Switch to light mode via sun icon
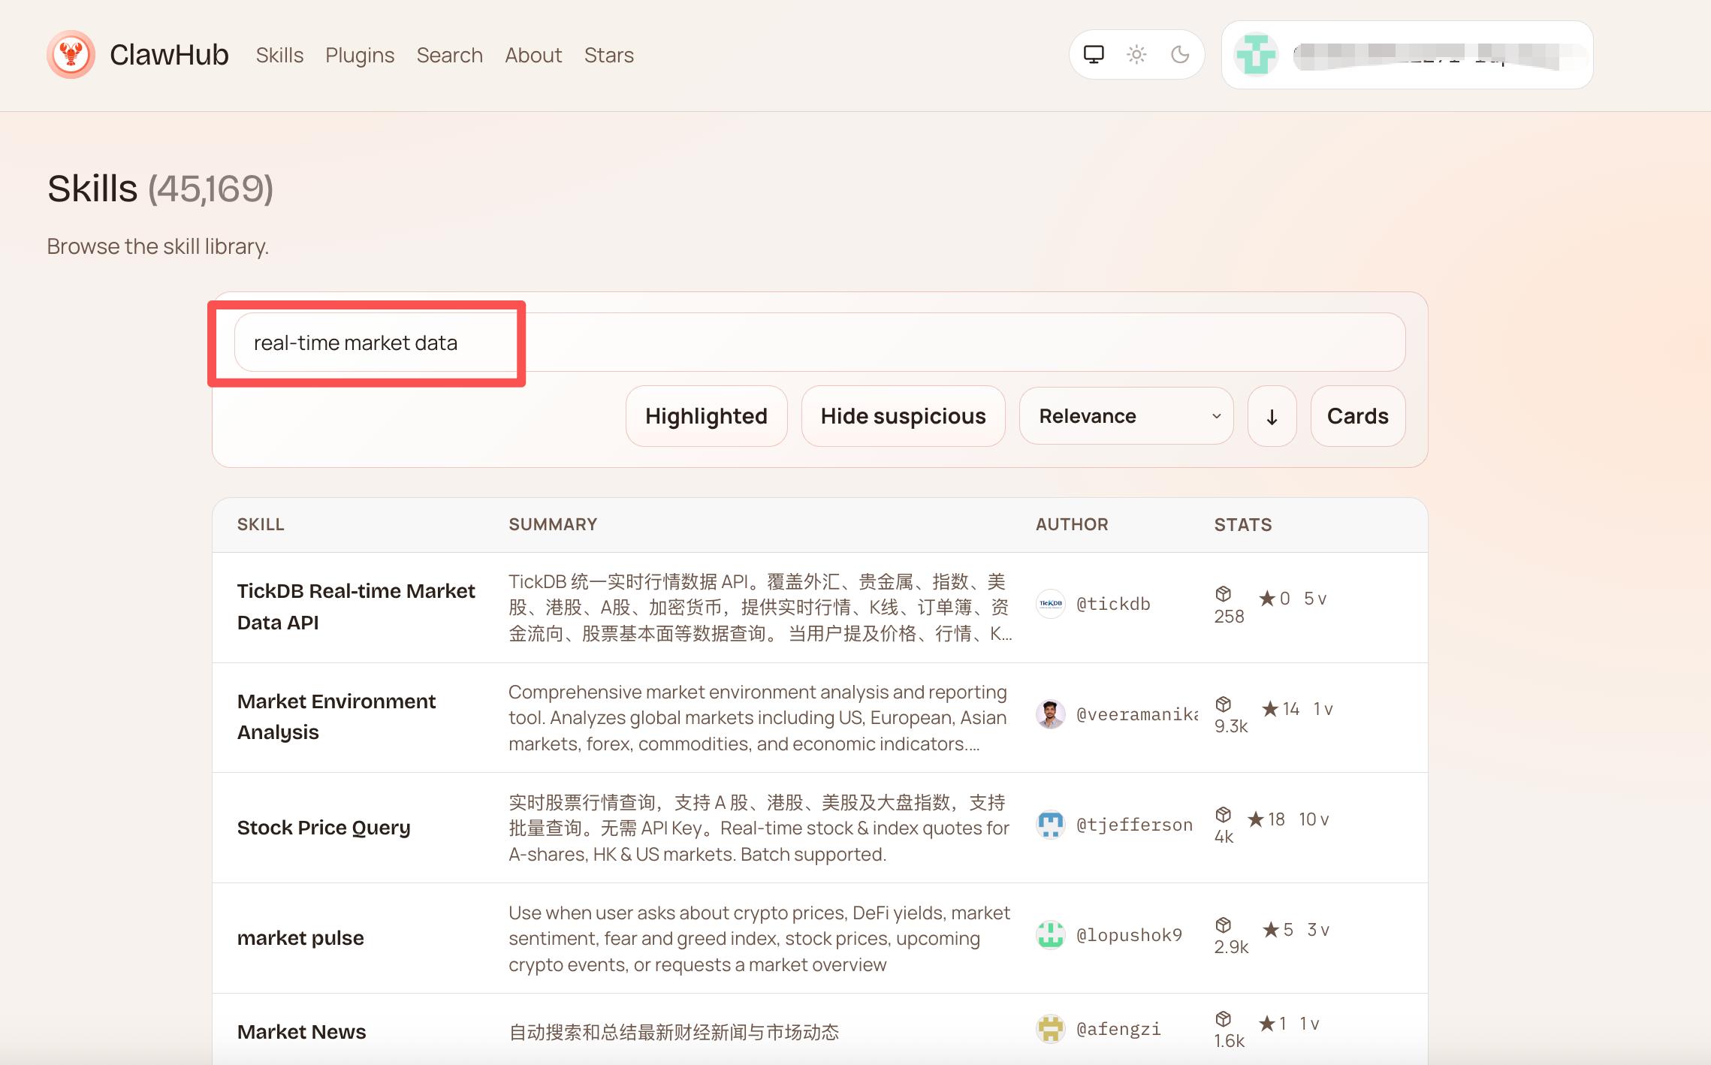 [1136, 54]
